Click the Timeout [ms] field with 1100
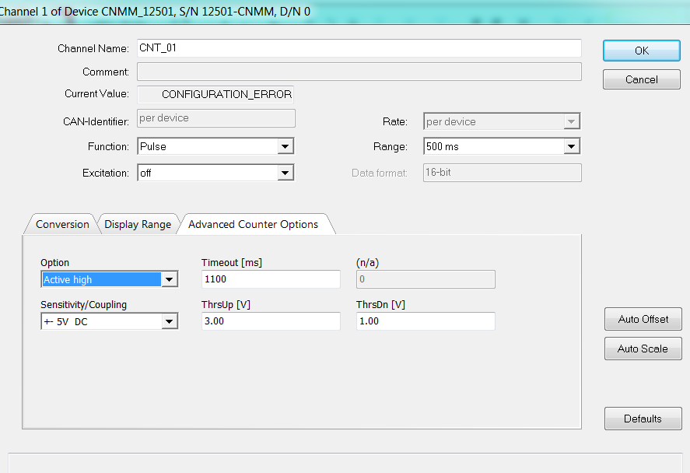The width and height of the screenshot is (690, 473). (271, 279)
